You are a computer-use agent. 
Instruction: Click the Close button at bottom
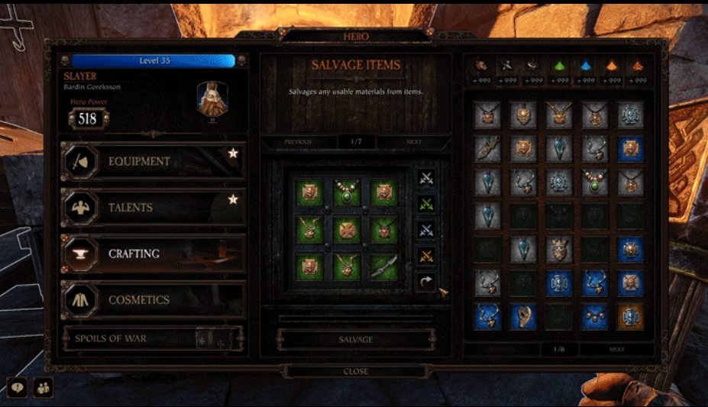[x=356, y=371]
